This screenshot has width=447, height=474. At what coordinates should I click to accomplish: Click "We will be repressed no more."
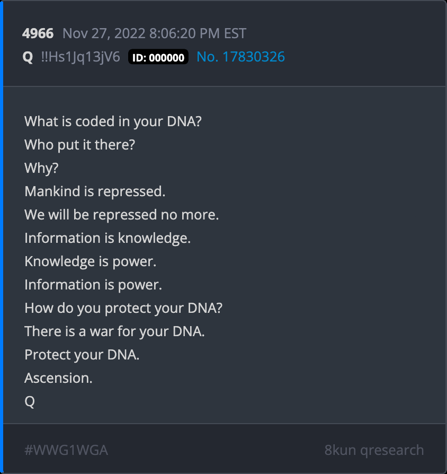point(121,214)
